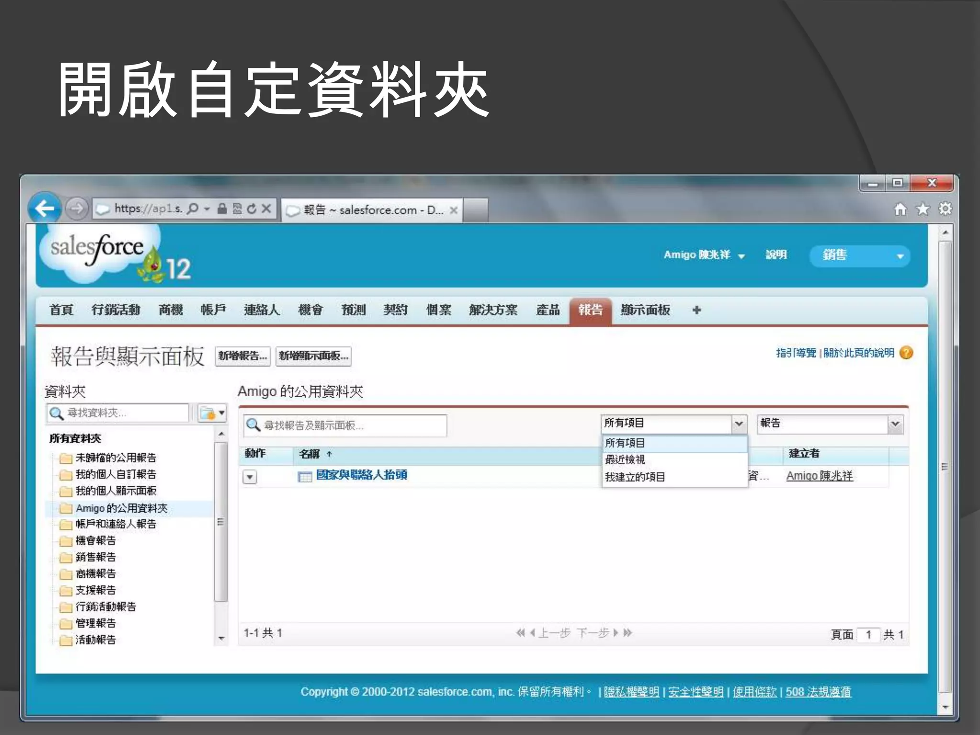980x735 pixels.
Task: Click the 尋找報告及顯示面板 search field
Action: [345, 425]
